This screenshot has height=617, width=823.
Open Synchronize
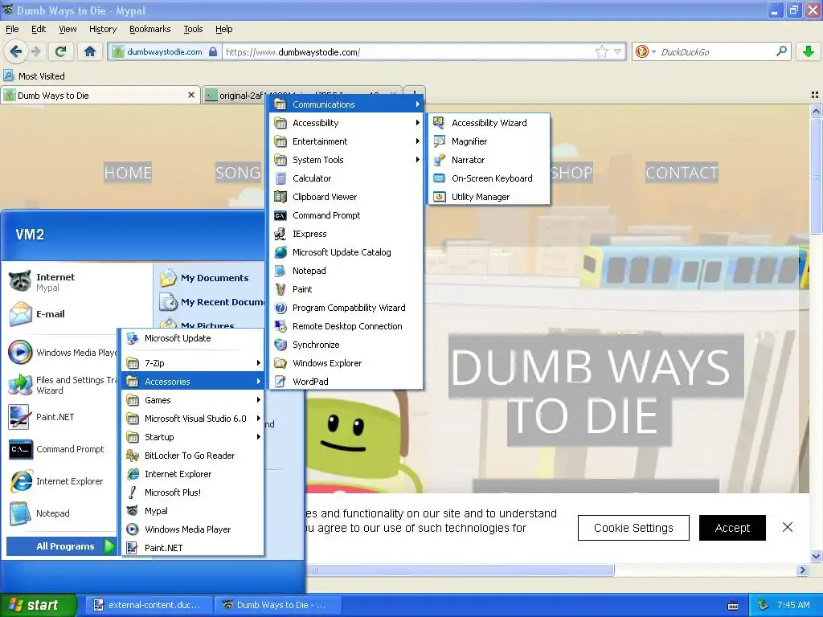tap(346, 345)
